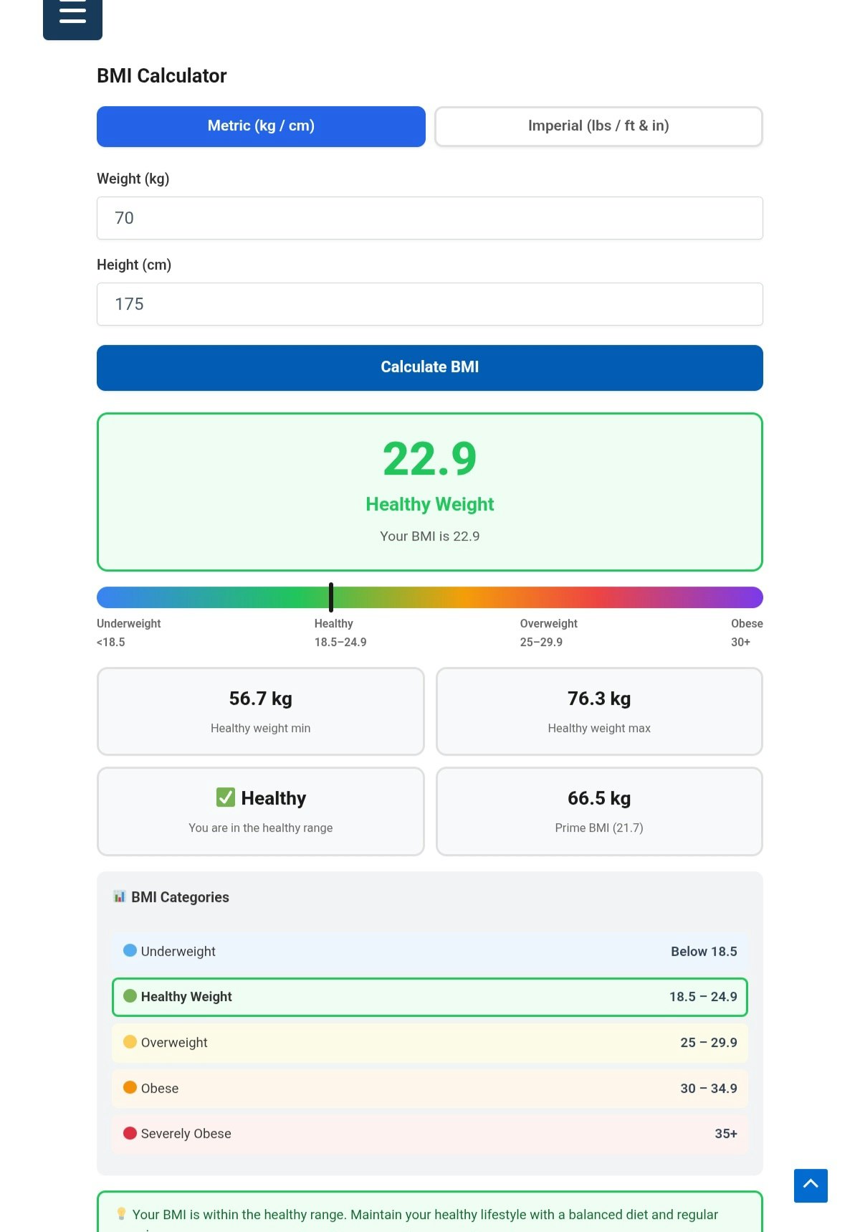
Task: Select the 66.5 kg Prime BMI card
Action: [599, 811]
